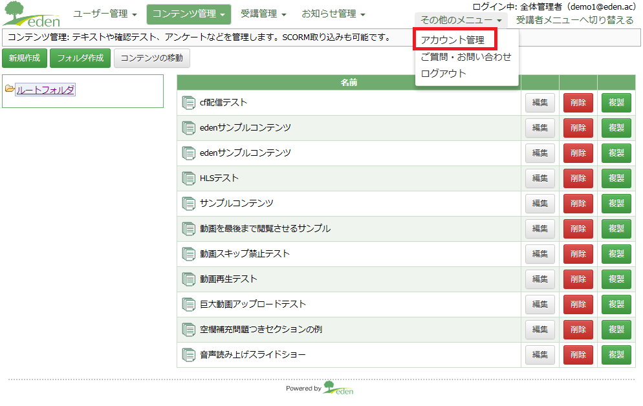
Task: Open the ユーザー管理 dropdown menu
Action: coord(105,14)
